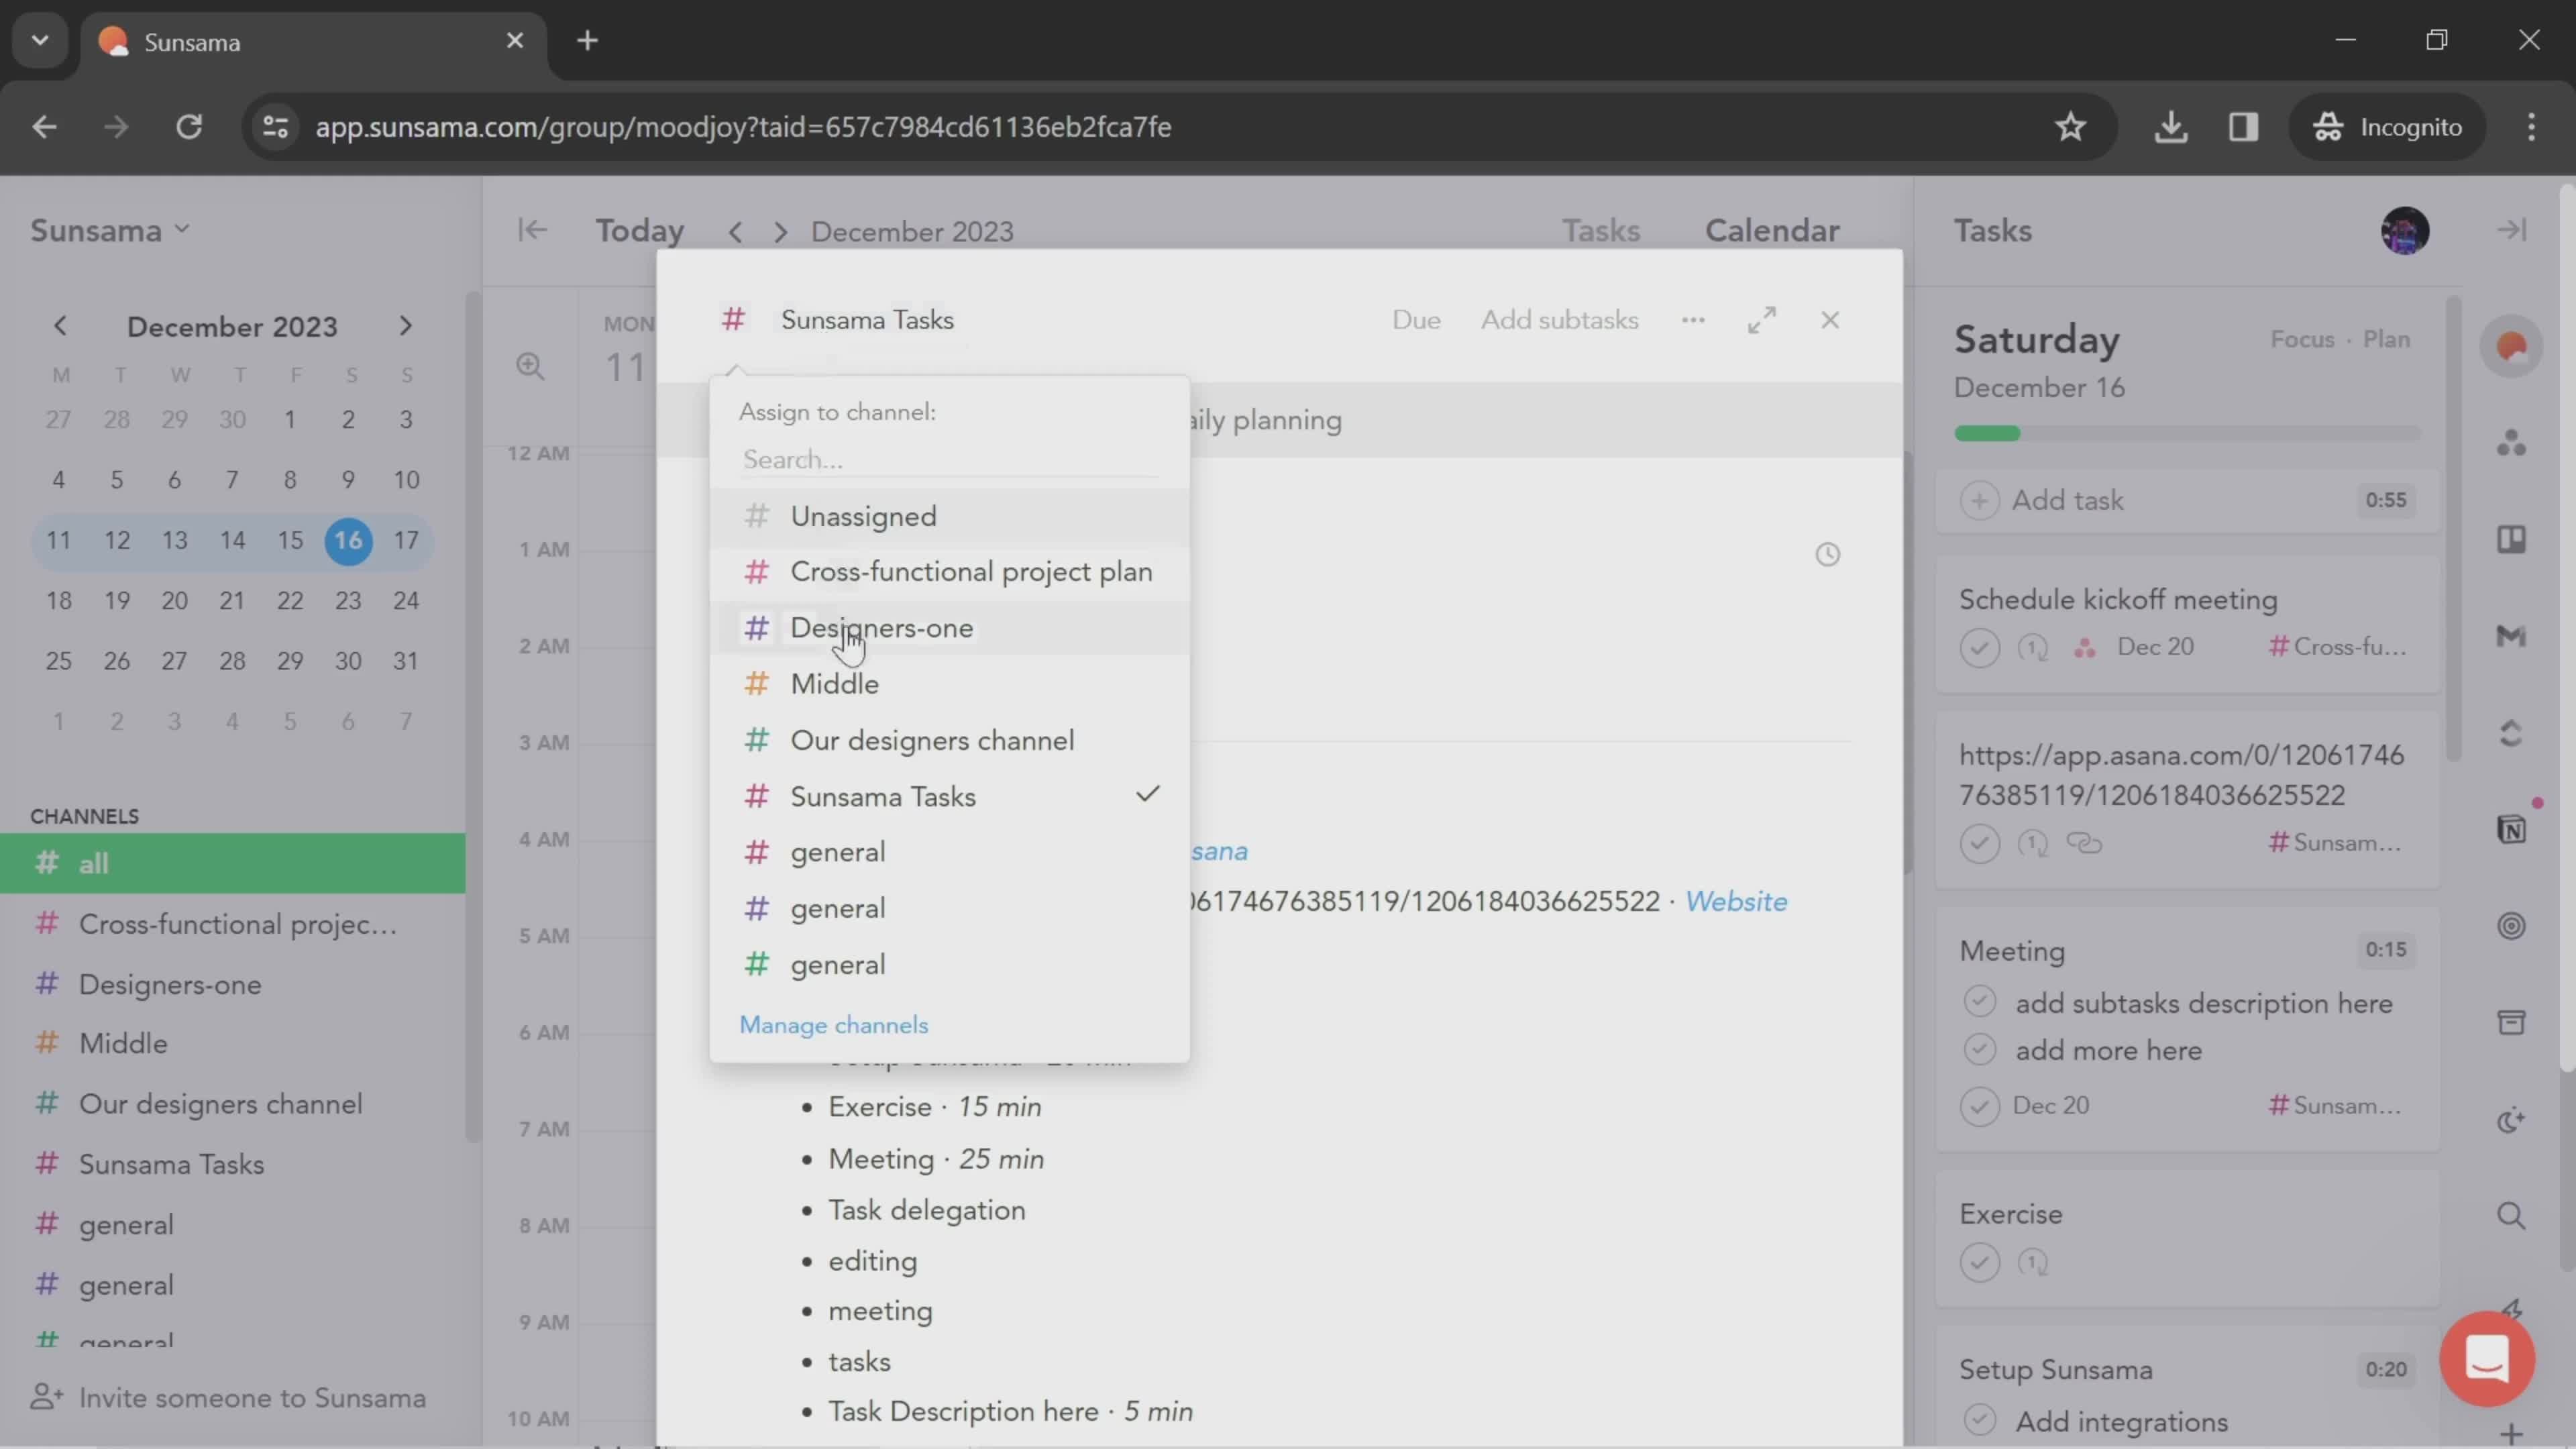Go to next week in calendar header
Image resolution: width=2576 pixels, height=1449 pixels.
[x=780, y=232]
